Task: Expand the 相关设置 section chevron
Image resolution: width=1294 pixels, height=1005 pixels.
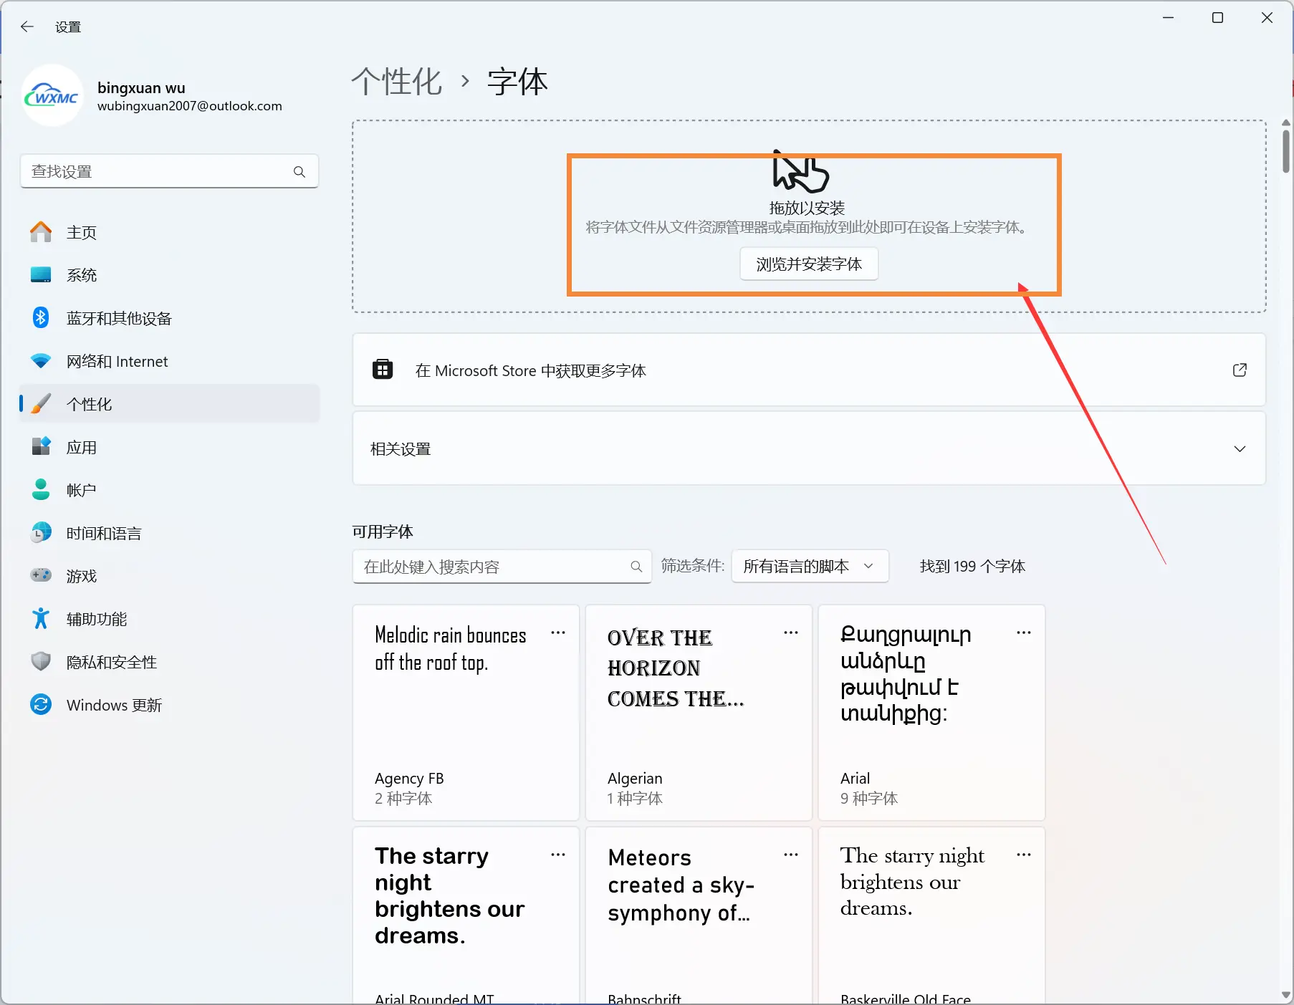Action: click(x=1240, y=449)
